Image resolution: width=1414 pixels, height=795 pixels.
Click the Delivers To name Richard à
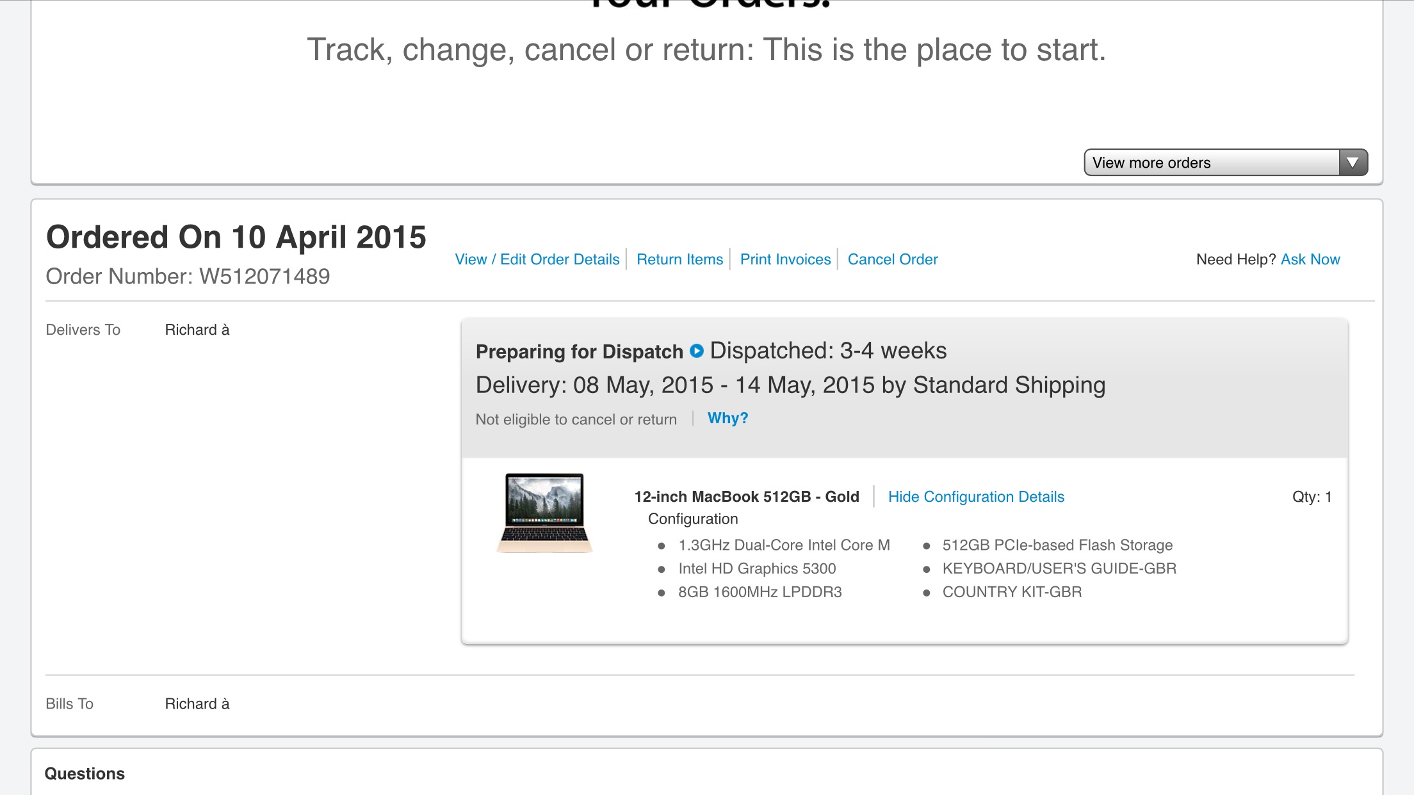click(197, 330)
